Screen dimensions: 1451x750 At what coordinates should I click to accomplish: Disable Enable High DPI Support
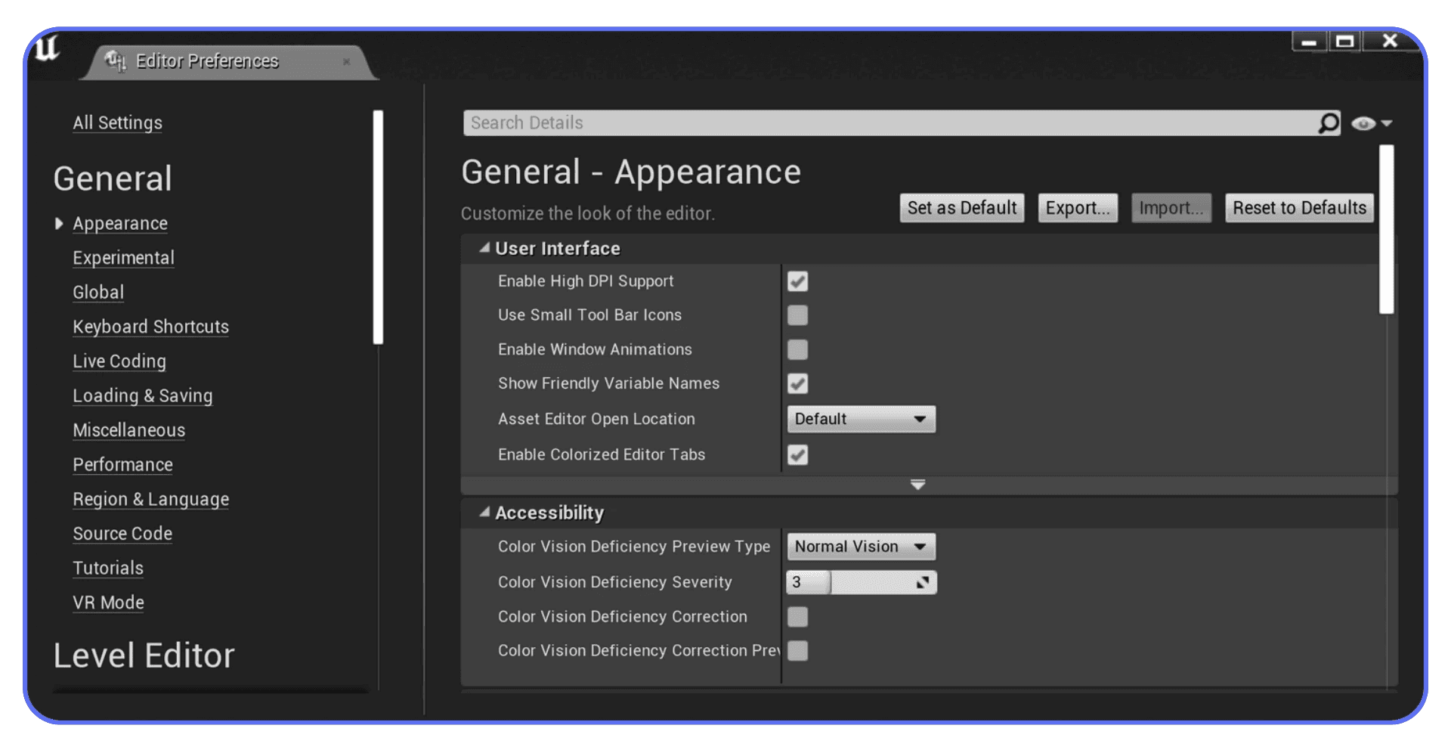pos(798,280)
